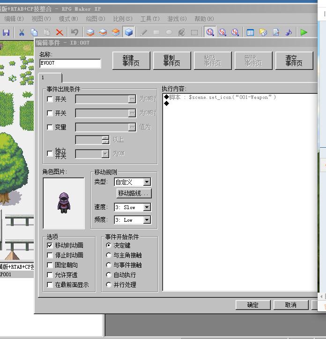Select the 并行处理 trigger radio

click(109, 285)
